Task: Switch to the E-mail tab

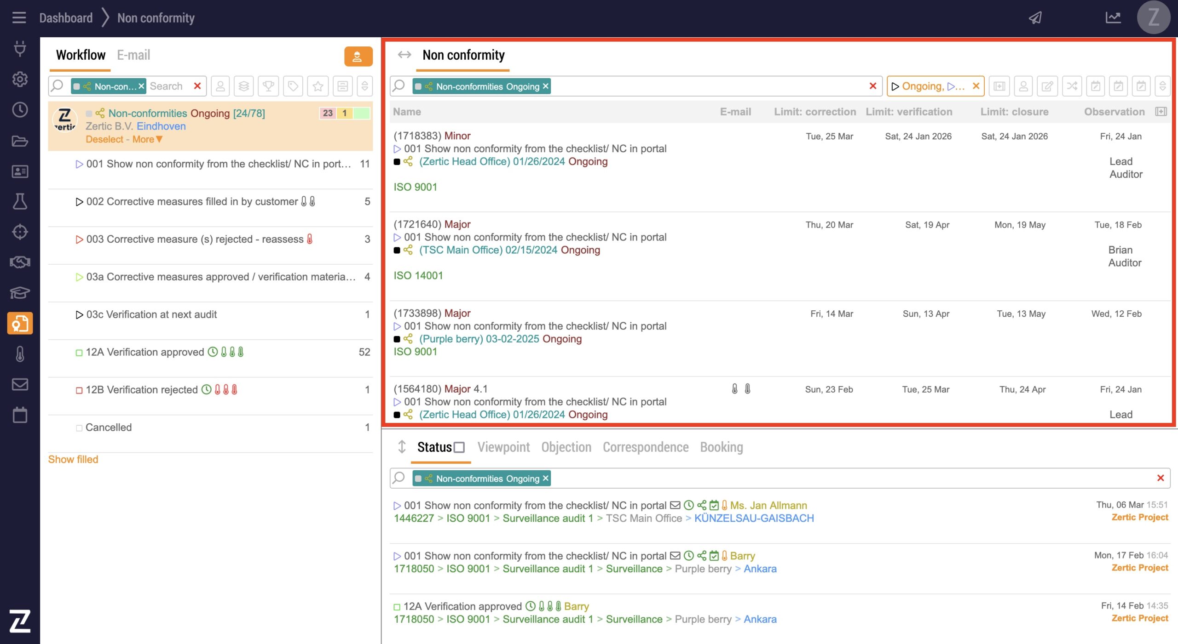Action: point(133,55)
